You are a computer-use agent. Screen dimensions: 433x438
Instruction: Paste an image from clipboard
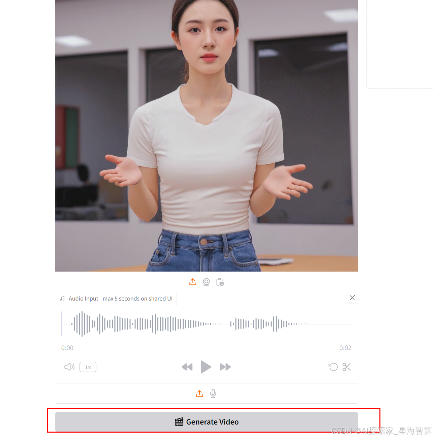pos(220,282)
